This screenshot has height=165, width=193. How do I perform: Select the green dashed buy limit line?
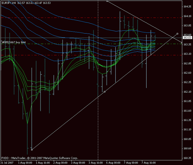[91, 44]
